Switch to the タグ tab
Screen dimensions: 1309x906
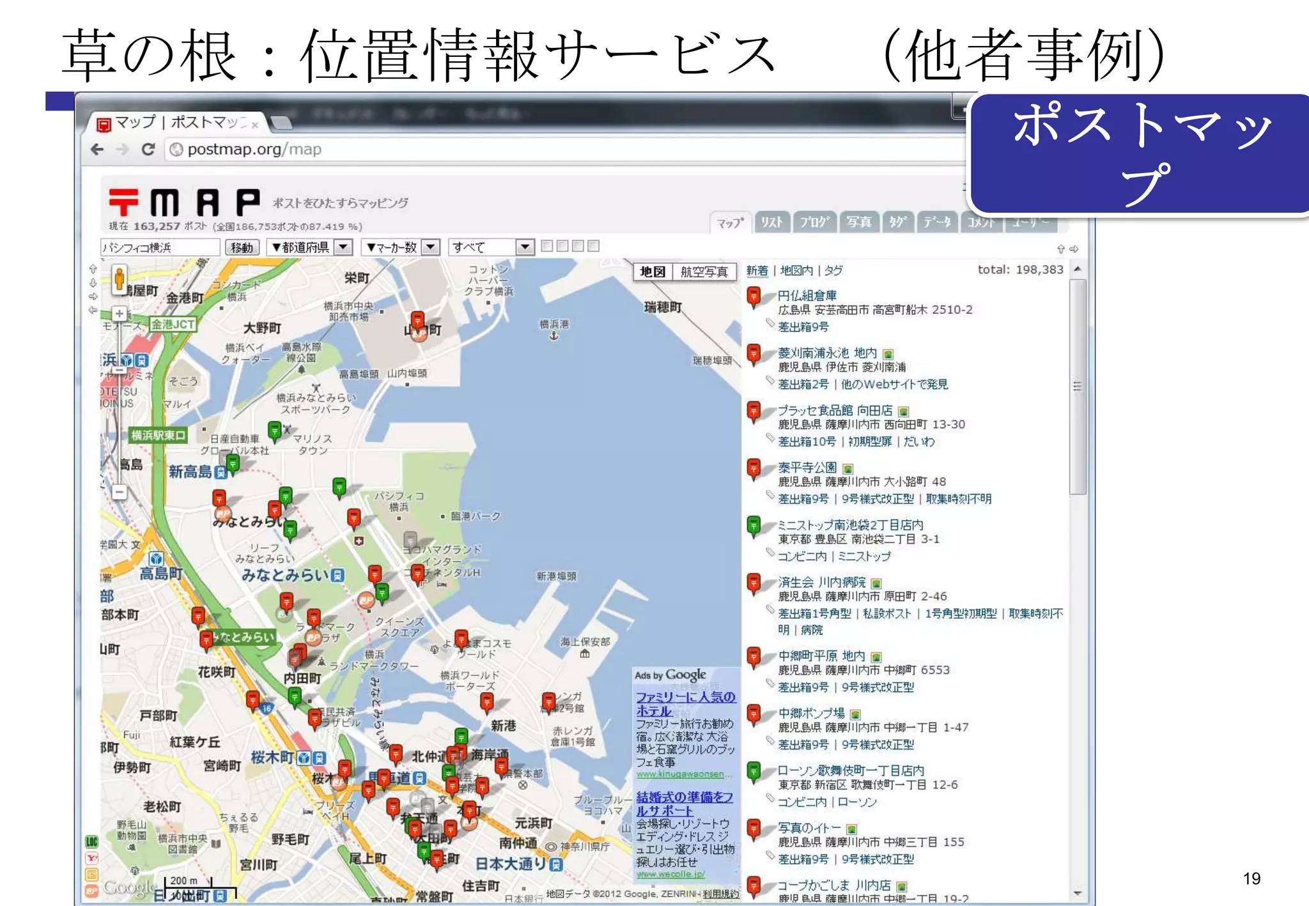click(898, 222)
